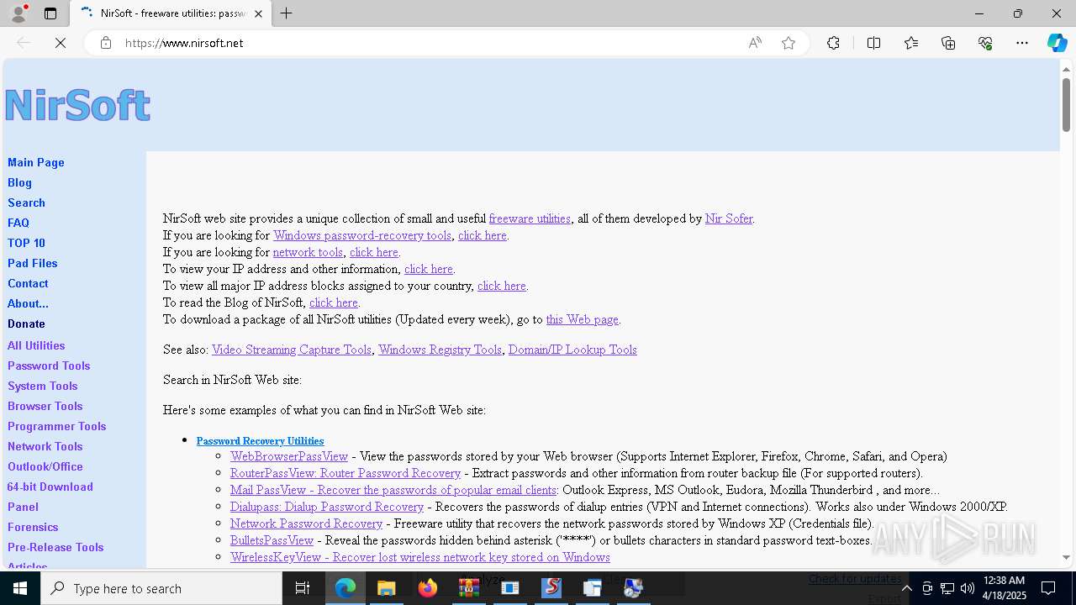Follow the freeware utilities link
Image resolution: width=1076 pixels, height=605 pixels.
(530, 218)
